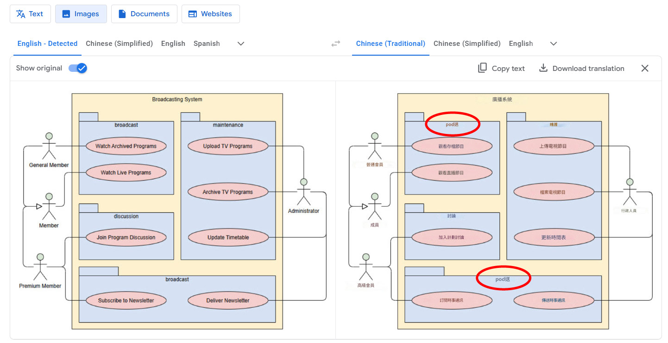Select the English - Detected source tab

[47, 44]
